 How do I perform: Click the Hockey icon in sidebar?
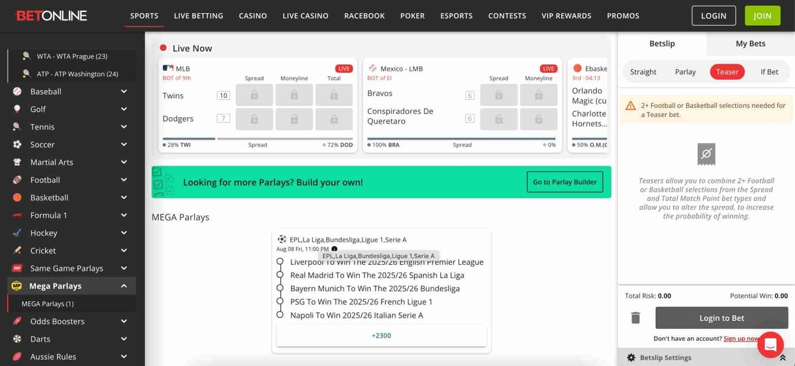(17, 233)
